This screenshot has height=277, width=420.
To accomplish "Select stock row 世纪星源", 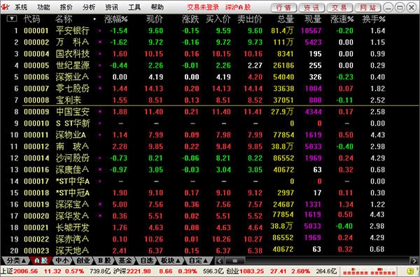I will (x=210, y=66).
